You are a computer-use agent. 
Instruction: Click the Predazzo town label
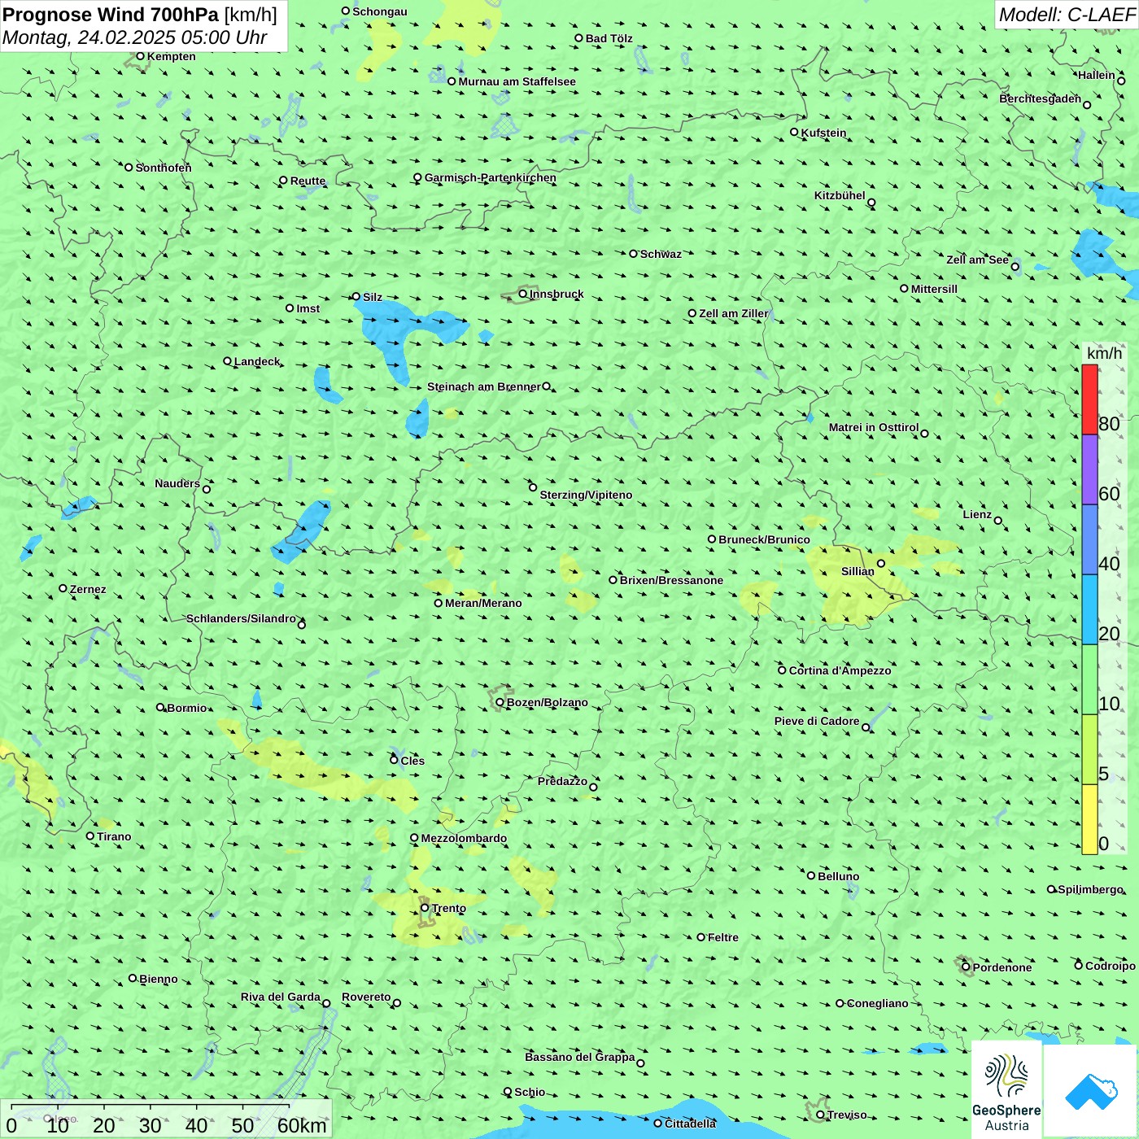(562, 781)
